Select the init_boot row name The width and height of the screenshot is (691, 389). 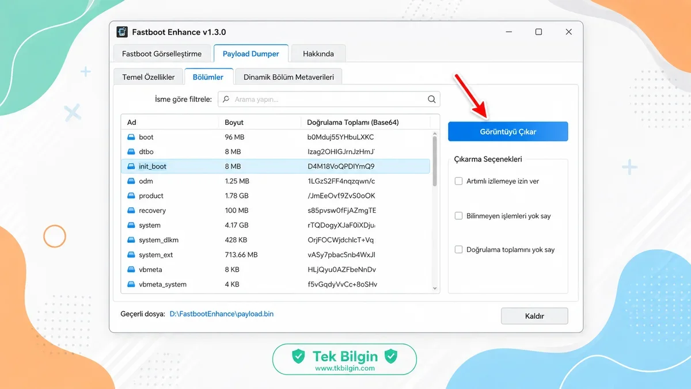[153, 166]
